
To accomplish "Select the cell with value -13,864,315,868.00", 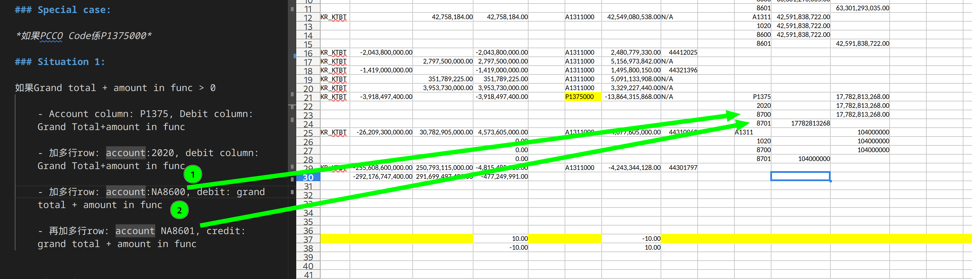I will point(632,97).
